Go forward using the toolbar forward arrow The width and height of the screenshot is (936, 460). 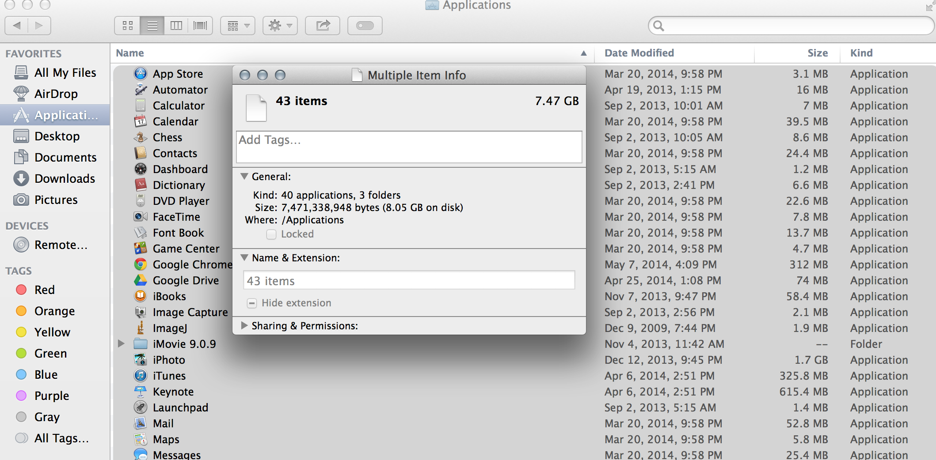pos(39,26)
